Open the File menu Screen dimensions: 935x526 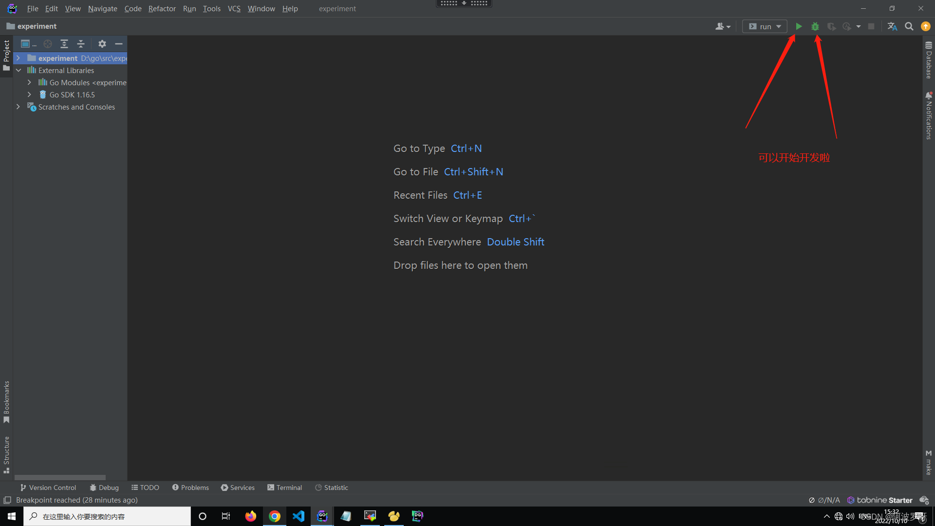pyautogui.click(x=33, y=9)
